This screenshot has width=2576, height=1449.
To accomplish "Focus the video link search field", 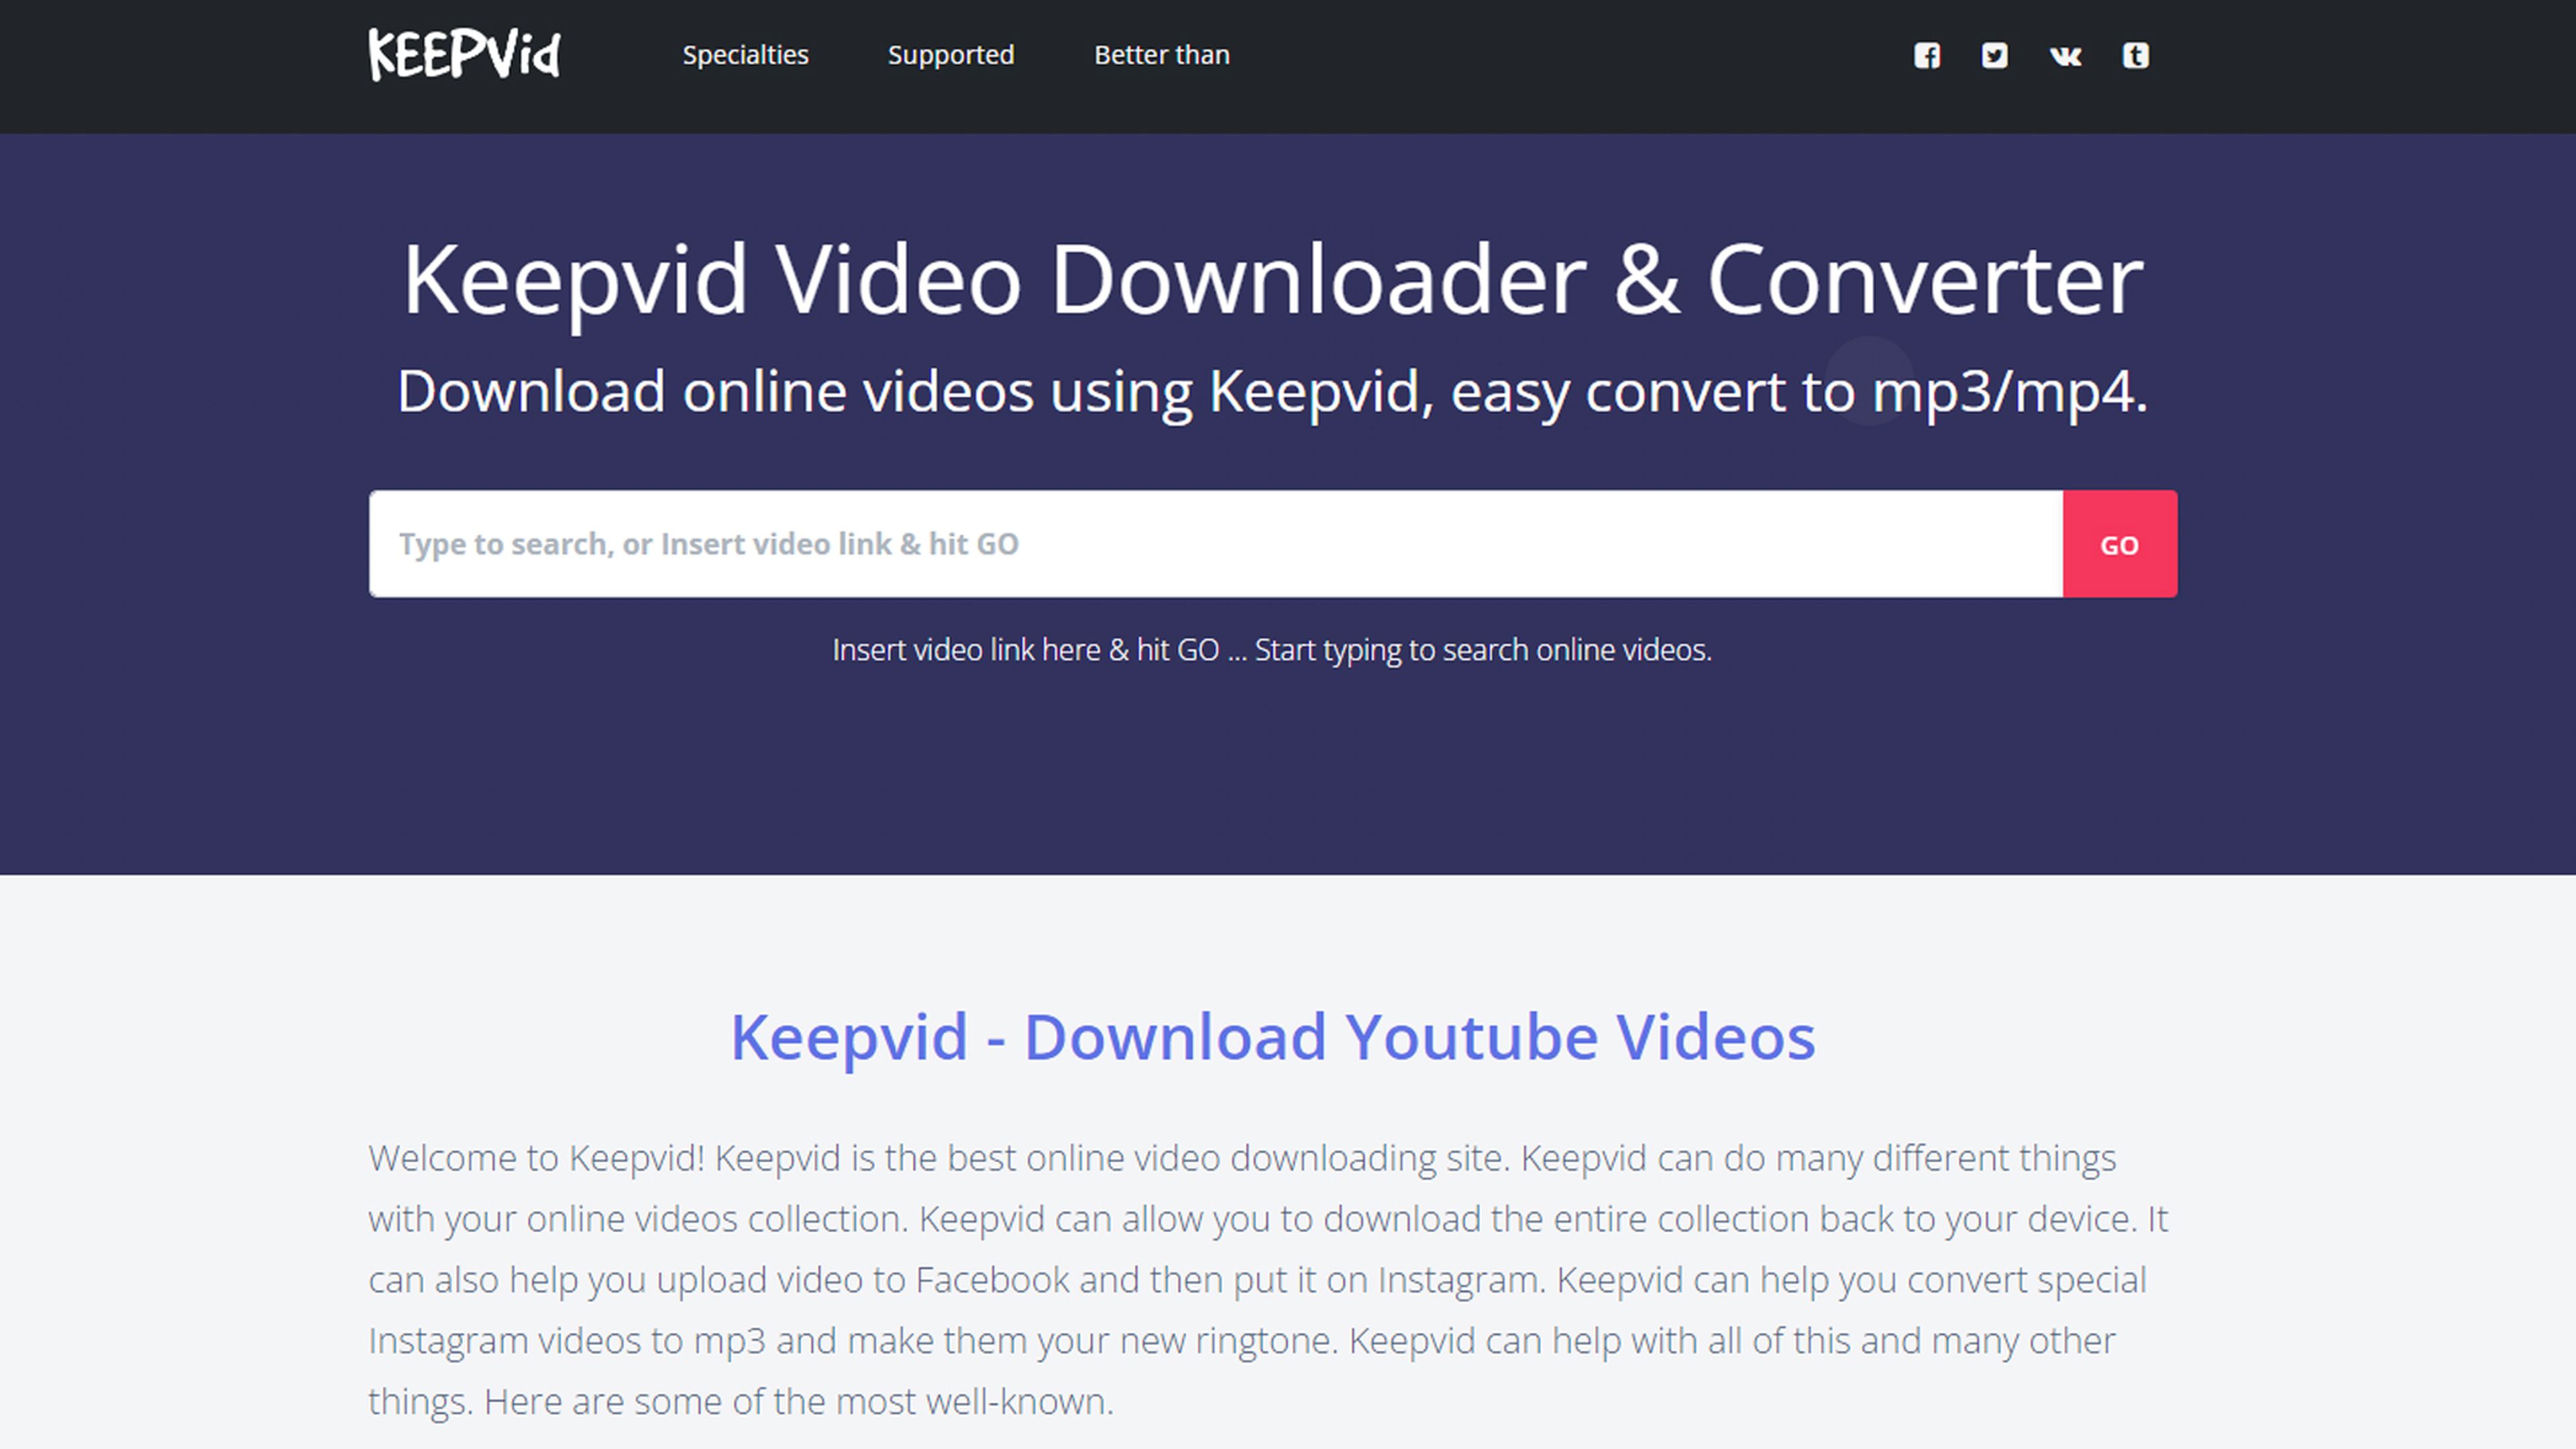I will click(x=1216, y=544).
